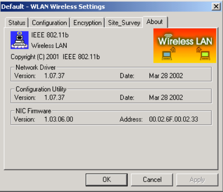The height and width of the screenshot is (192, 223).
Task: Select the Site_Survey tab
Action: pyautogui.click(x=124, y=23)
